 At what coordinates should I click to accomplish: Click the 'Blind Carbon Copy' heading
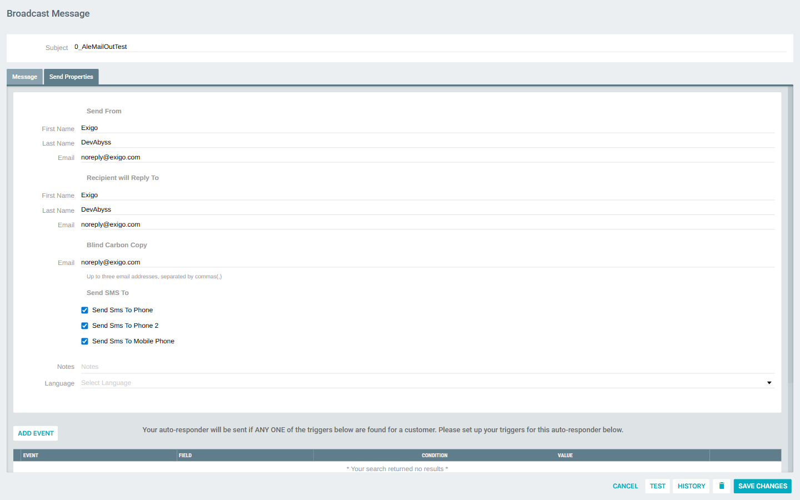(x=117, y=245)
